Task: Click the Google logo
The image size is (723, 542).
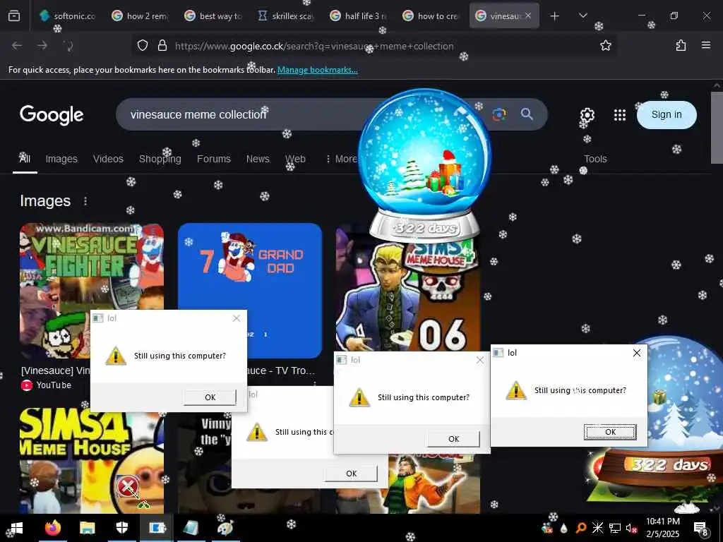Action: pyautogui.click(x=52, y=115)
